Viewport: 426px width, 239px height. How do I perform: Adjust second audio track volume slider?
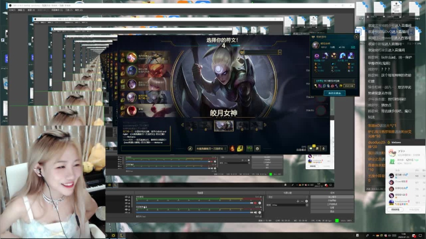point(194,212)
